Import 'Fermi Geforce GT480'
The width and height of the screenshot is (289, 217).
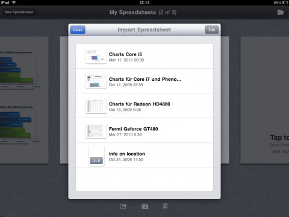(144, 131)
